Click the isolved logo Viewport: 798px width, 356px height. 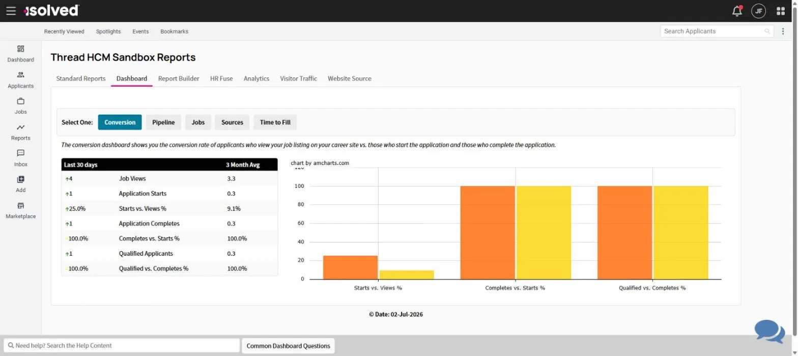pos(51,10)
